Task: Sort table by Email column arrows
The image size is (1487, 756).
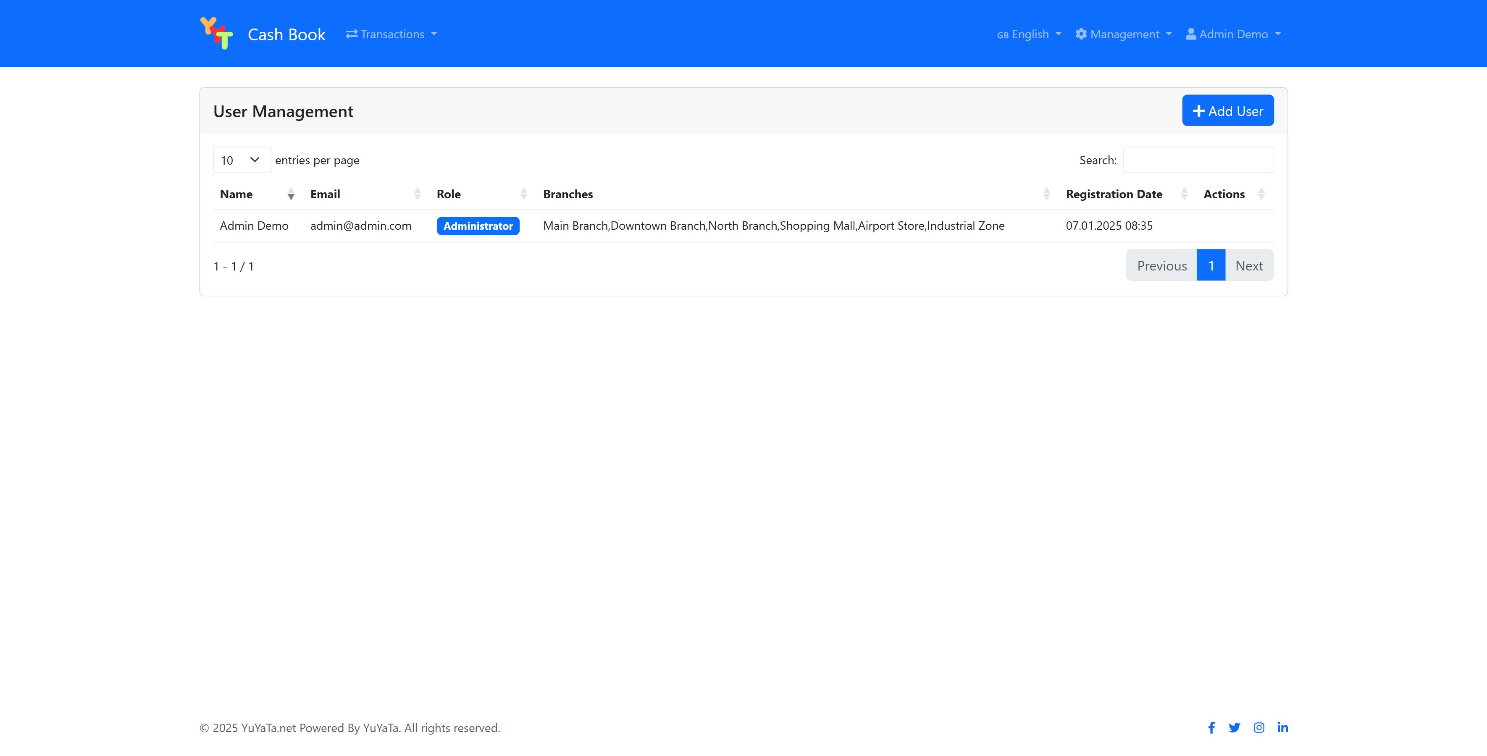Action: tap(418, 194)
